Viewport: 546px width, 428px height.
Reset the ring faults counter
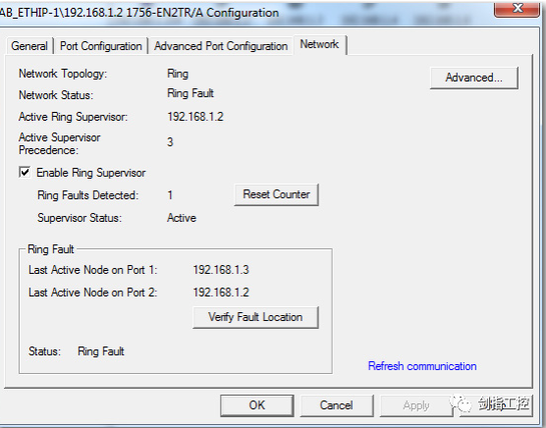click(x=276, y=194)
